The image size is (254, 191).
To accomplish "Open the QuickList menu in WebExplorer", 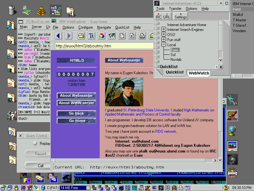I will (x=122, y=27).
